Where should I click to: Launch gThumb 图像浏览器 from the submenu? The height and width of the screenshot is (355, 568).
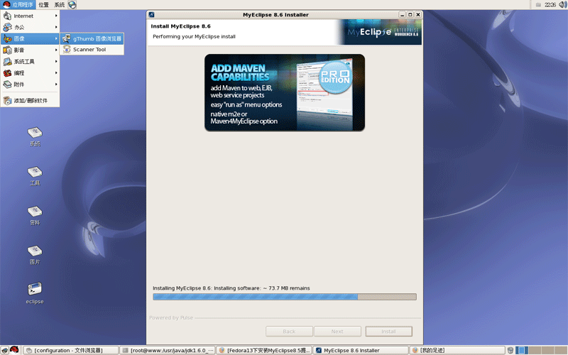(92, 39)
